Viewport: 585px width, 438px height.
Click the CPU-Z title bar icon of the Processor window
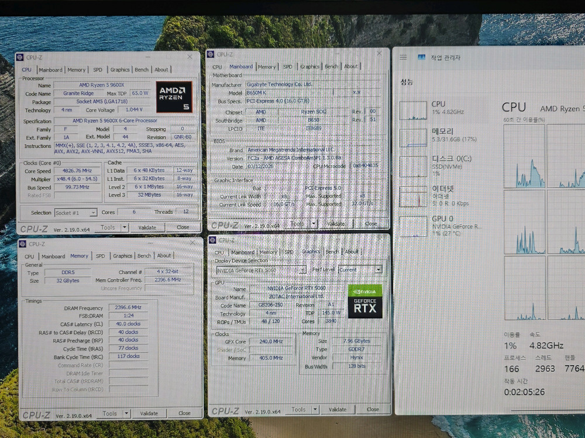coord(20,57)
